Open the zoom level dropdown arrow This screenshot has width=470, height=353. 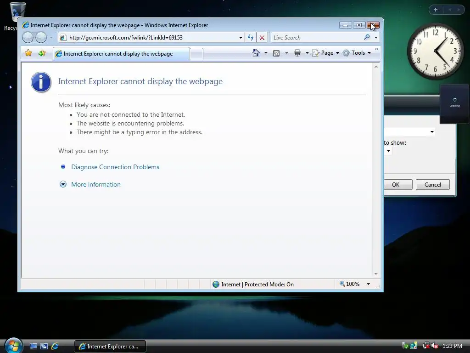[369, 284]
